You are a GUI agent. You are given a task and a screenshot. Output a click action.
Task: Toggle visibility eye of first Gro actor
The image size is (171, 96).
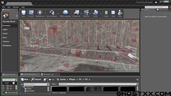click(3, 86)
